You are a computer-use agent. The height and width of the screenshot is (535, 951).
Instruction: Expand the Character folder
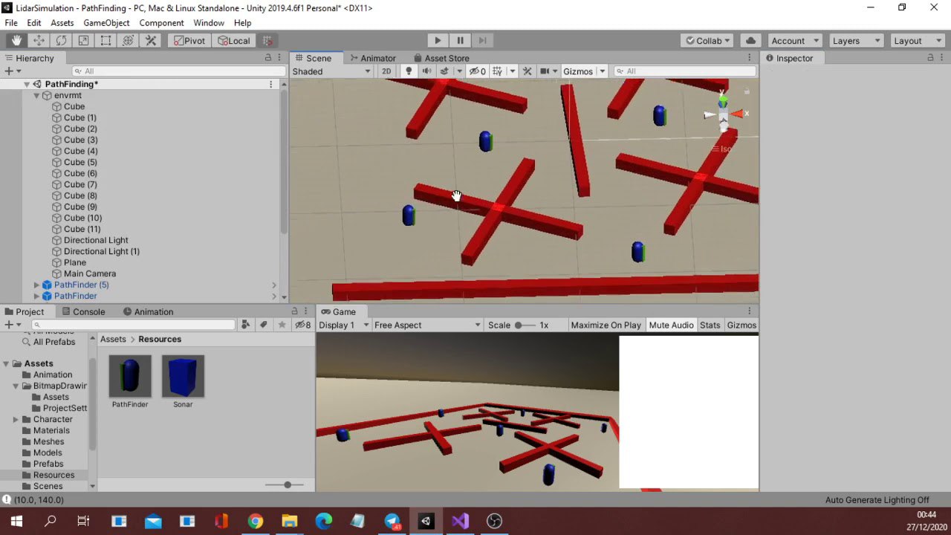(x=16, y=419)
